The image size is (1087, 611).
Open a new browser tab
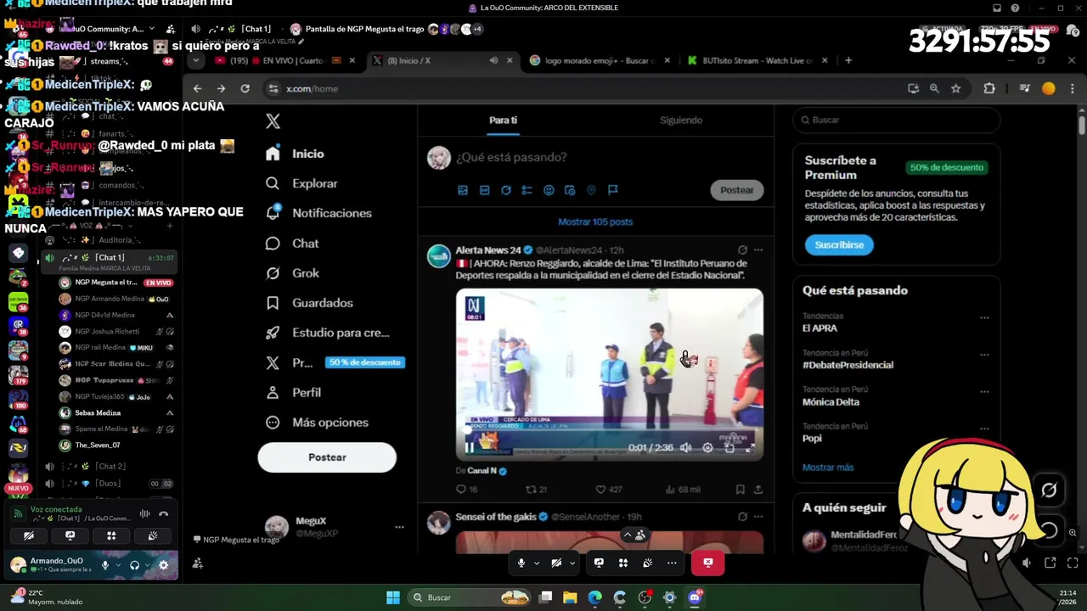click(848, 60)
